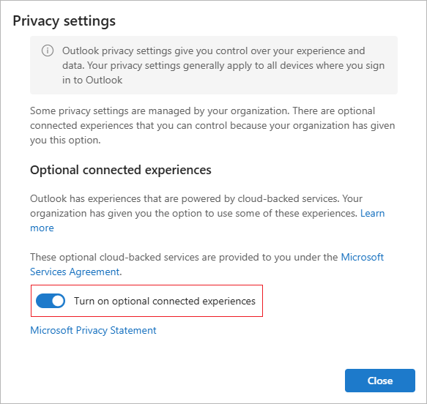Screen dimensions: 427x404
Task: Select the 'Privacy settings' dialog title
Action: pos(64,21)
